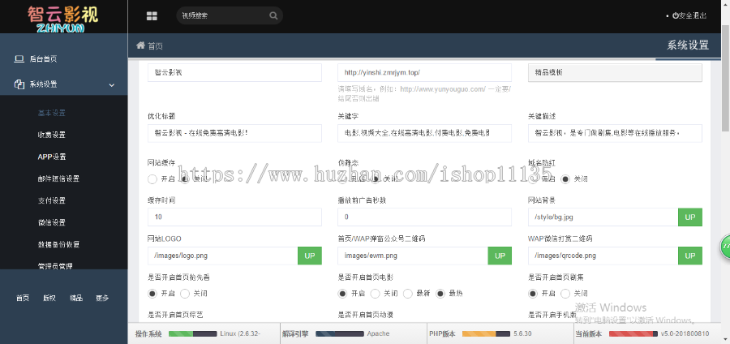Click PHP version value 5.6.30

[522, 333]
